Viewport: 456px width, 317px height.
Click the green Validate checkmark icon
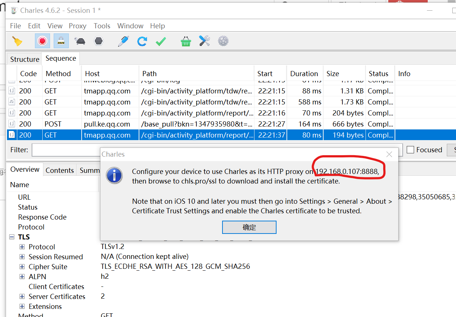coord(160,41)
